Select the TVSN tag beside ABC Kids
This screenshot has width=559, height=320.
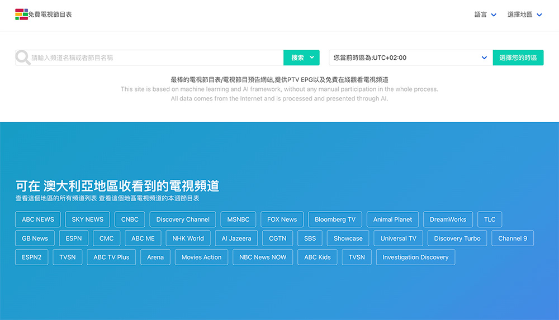(x=357, y=257)
